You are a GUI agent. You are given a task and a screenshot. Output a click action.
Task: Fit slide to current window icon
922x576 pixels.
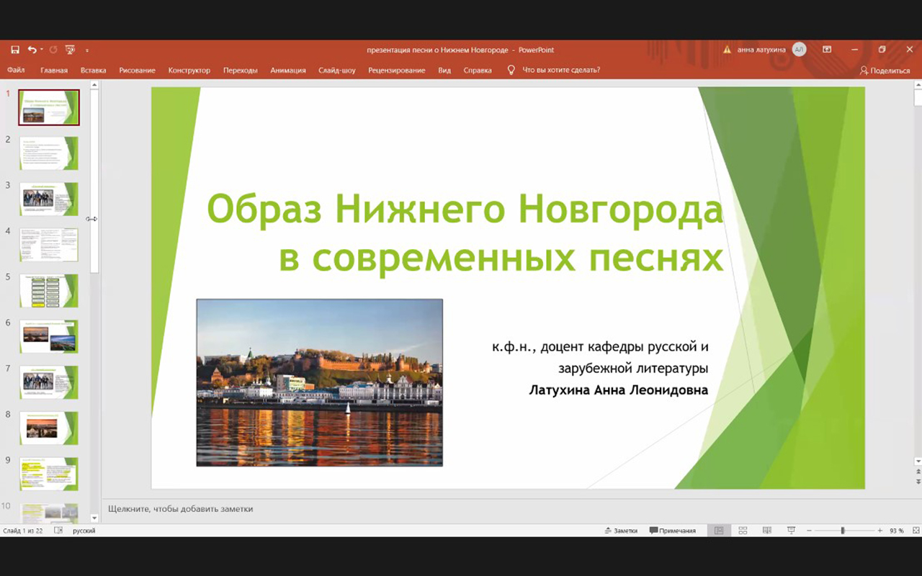(915, 531)
